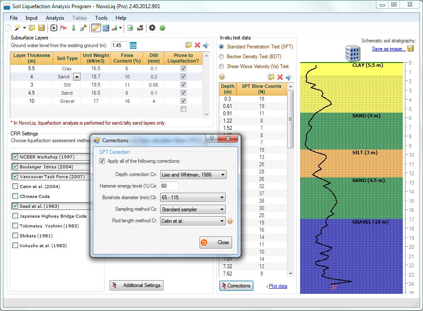Viewport: 423px width, 311px height.
Task: Click the Corrections button
Action: [236, 286]
